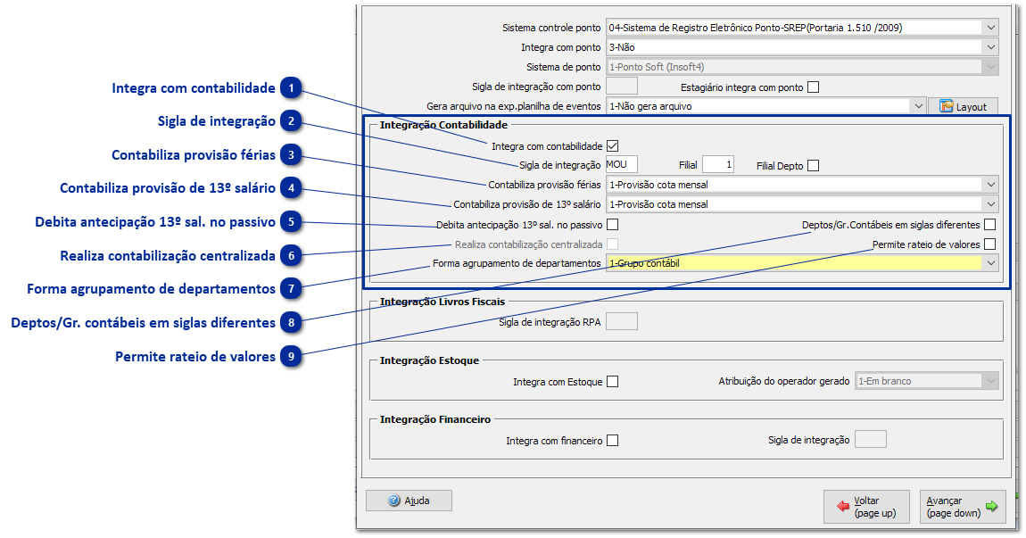Enable Estagiário integra com ponto checkbox
The height and width of the screenshot is (538, 1026).
(814, 87)
